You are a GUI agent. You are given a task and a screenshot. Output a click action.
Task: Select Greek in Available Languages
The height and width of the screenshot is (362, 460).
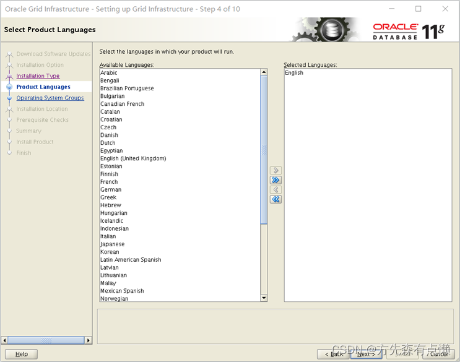point(180,197)
